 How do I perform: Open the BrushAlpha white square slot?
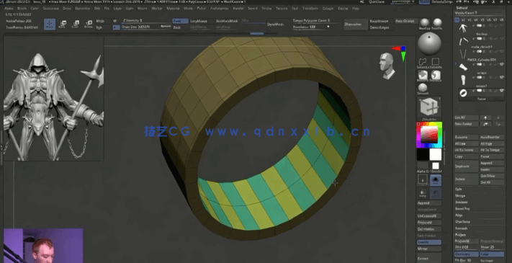click(436, 166)
